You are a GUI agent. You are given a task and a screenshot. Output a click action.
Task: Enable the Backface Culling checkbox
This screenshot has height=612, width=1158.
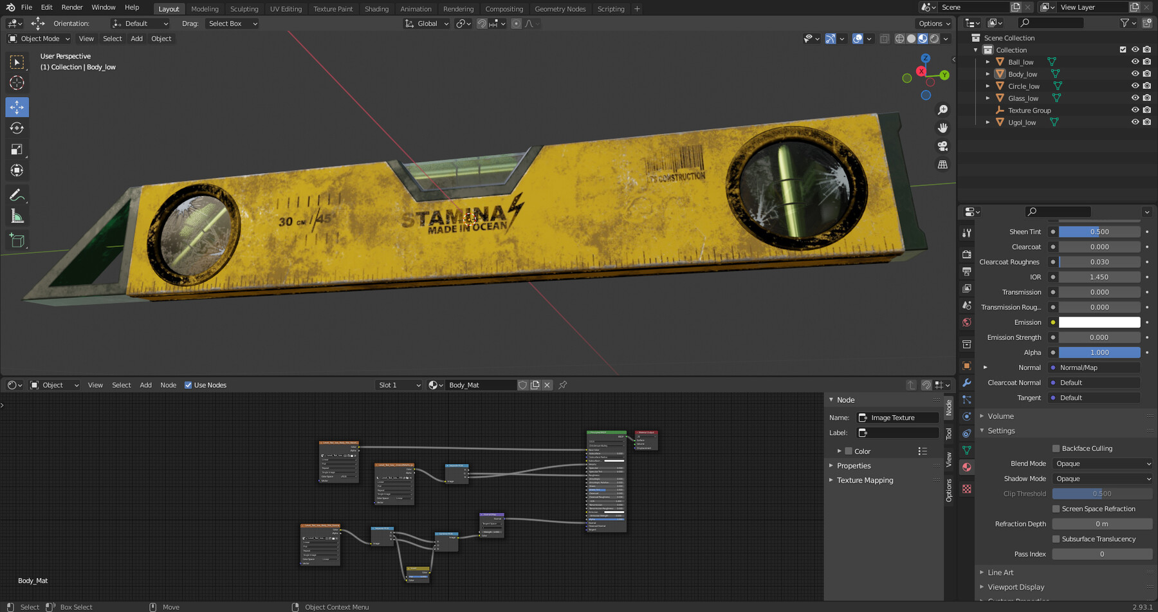pos(1056,448)
